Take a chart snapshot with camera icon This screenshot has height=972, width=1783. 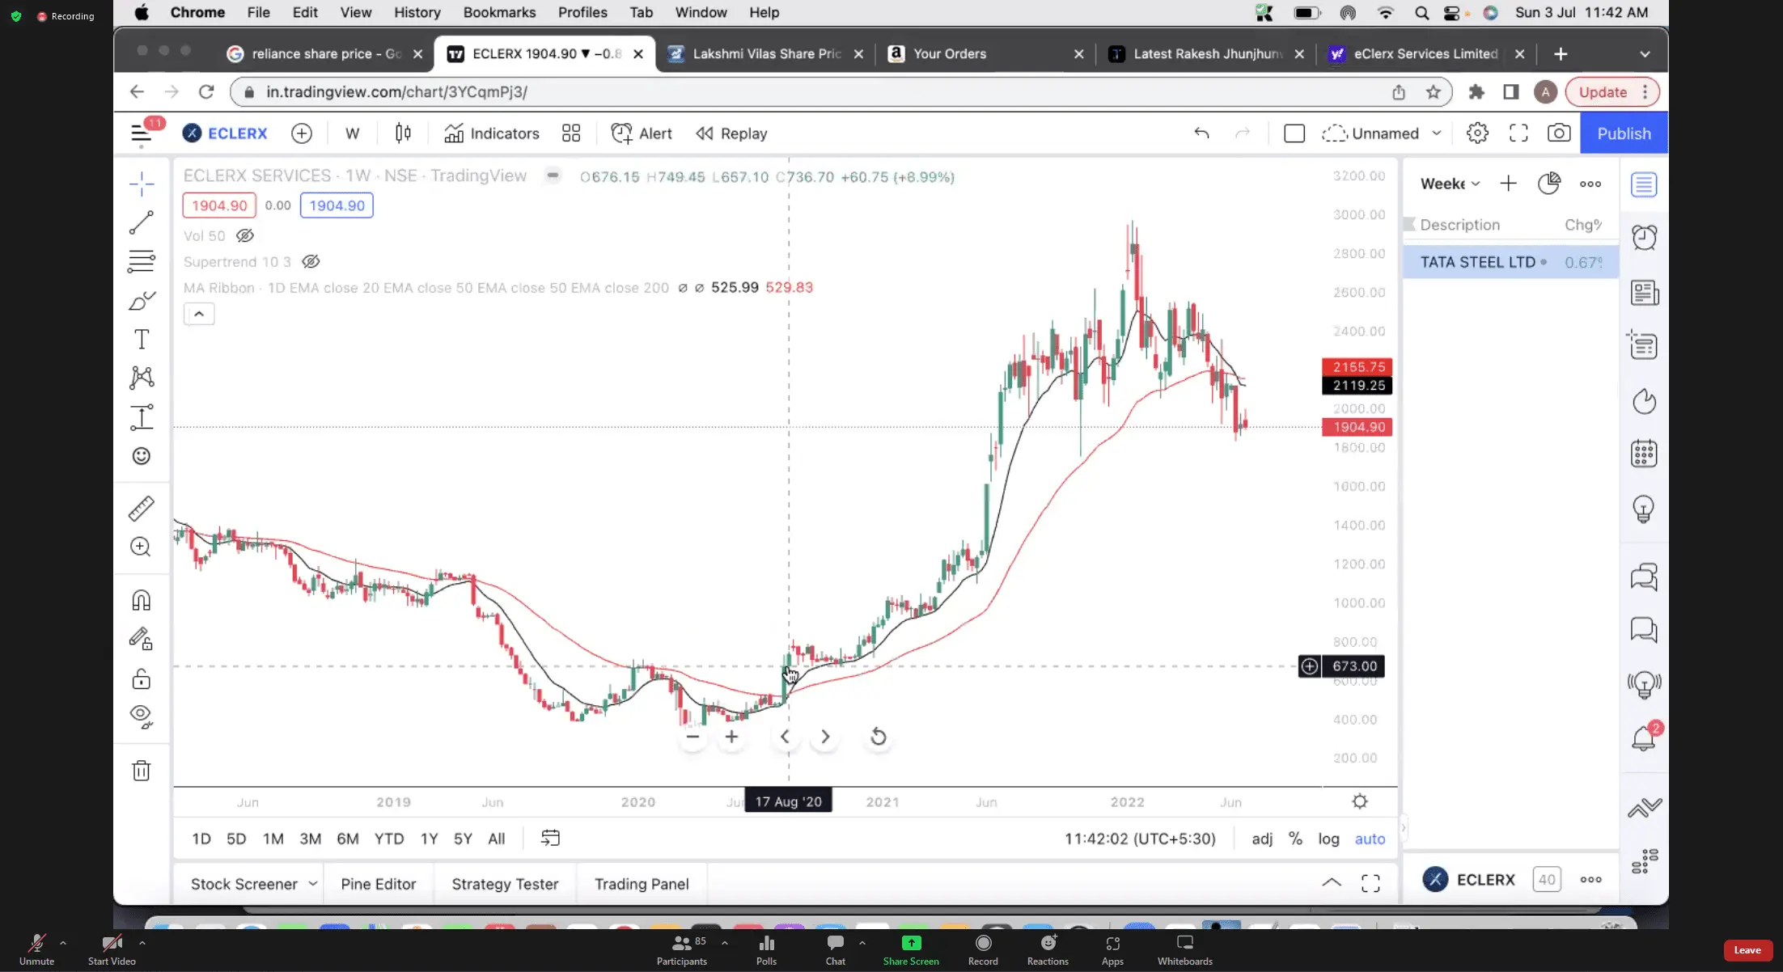point(1558,133)
